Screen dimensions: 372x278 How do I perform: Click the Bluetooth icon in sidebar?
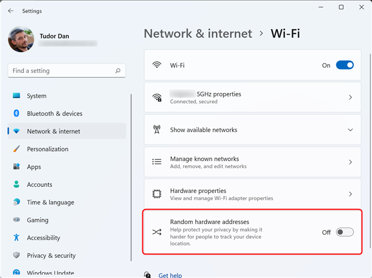tap(17, 113)
